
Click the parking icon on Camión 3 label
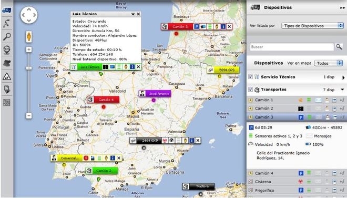click(x=196, y=27)
